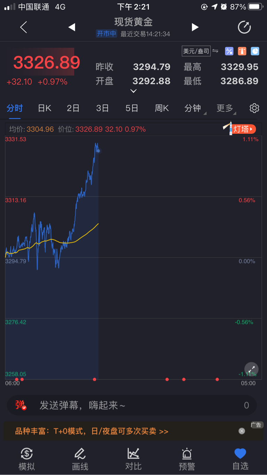Open the percent calculator icon
This screenshot has width=267, height=475.
[229, 51]
